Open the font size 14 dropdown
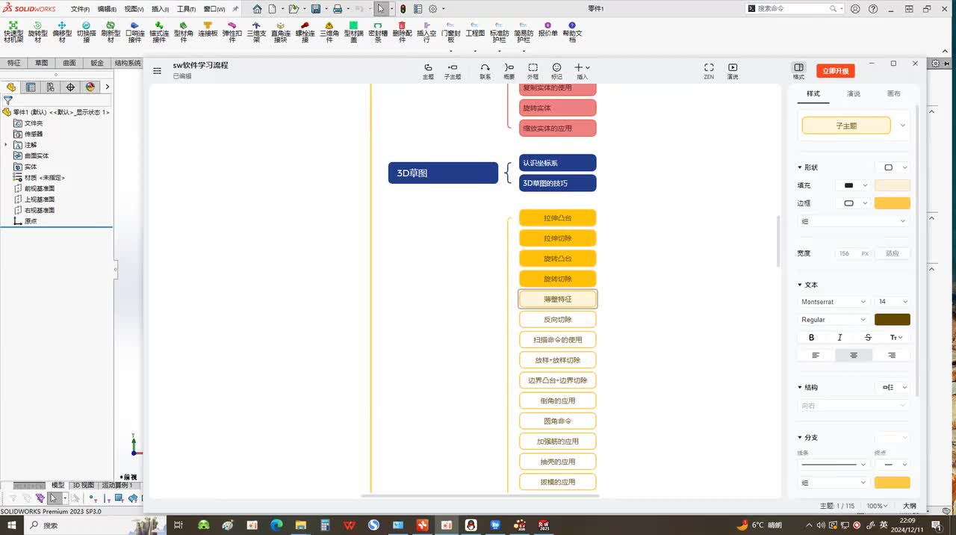 (x=893, y=302)
